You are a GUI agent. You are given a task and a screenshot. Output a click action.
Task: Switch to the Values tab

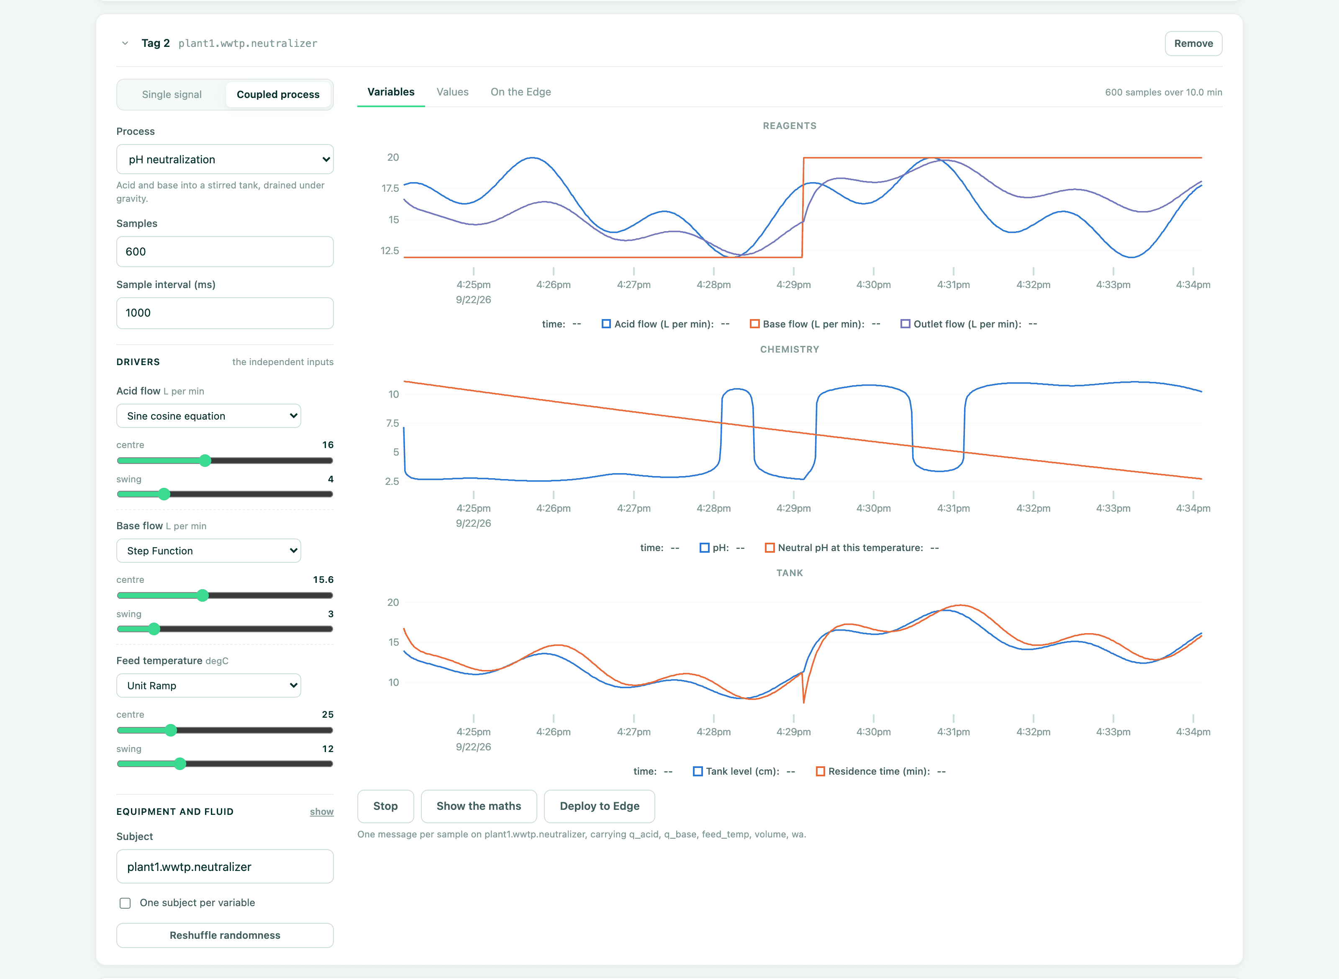point(452,92)
